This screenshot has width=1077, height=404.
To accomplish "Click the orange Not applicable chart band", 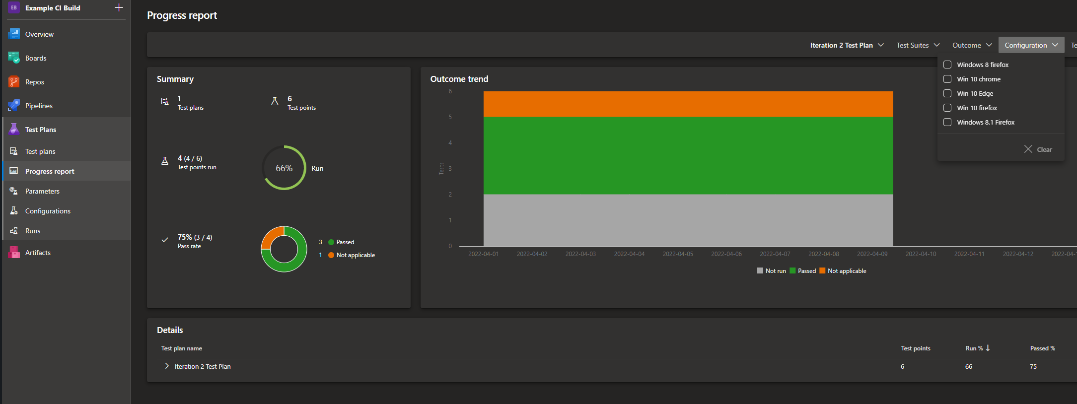I will click(x=688, y=104).
